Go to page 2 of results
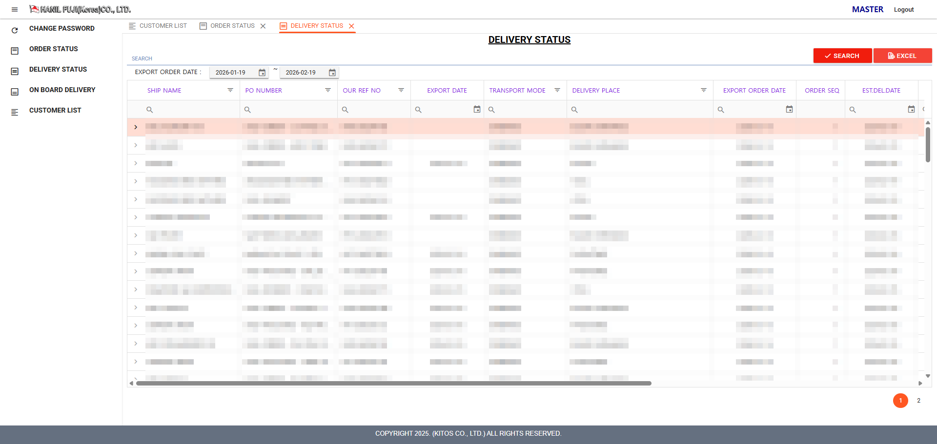The image size is (937, 444). pyautogui.click(x=918, y=401)
